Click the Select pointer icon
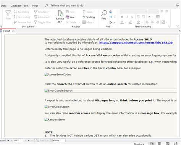 [111, 22]
